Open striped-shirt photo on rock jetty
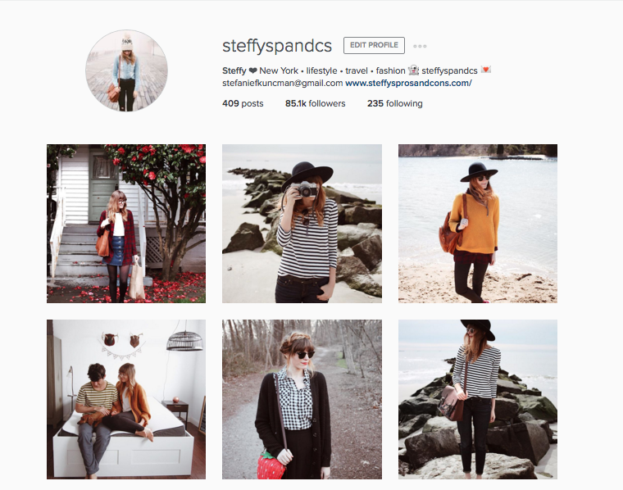Image resolution: width=623 pixels, height=490 pixels. (478, 399)
